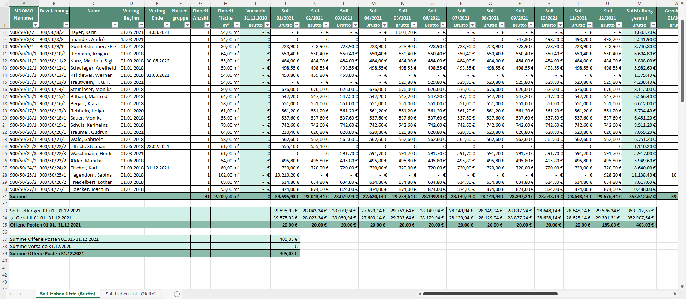This screenshot has width=686, height=299.
Task: Select row 31 by its row number
Action: [x=4, y=196]
